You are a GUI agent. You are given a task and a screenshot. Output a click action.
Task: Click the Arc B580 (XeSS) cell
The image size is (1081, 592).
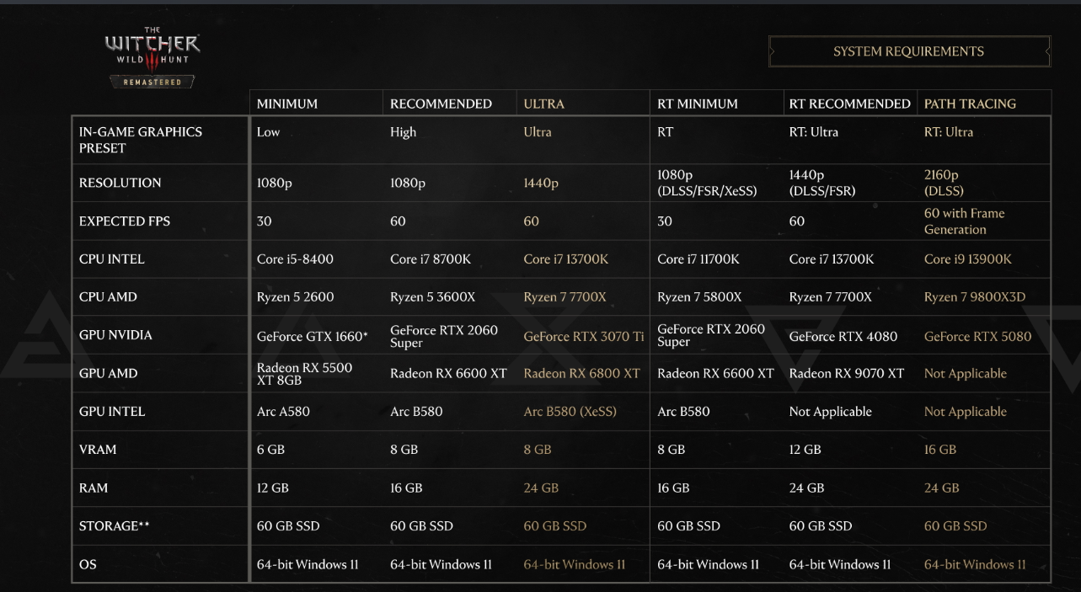[x=570, y=412]
